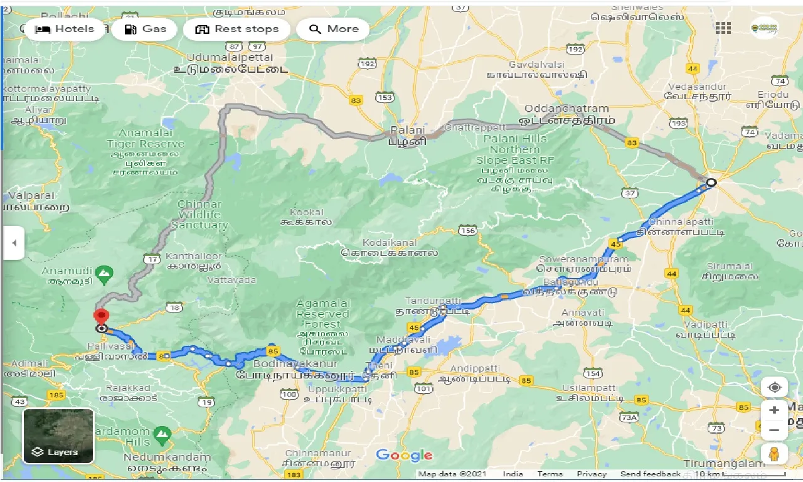Viewport: 803px width, 482px height.
Task: Click the route origin circle marker
Action: point(711,183)
